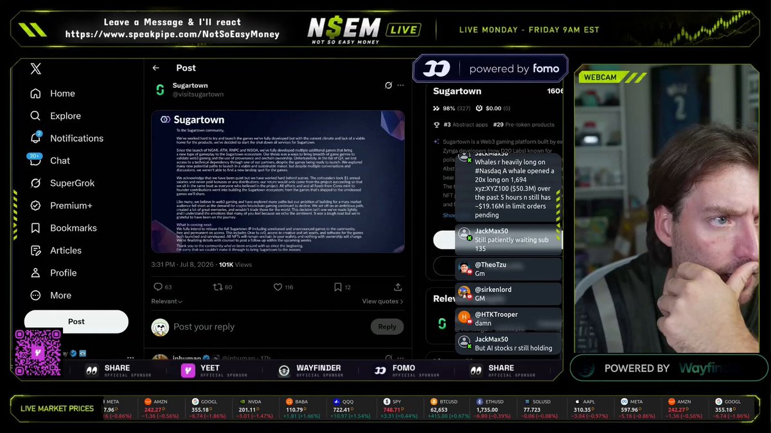Screen dimensions: 771x433
Task: Click the 101K Views count
Action: tap(235, 264)
